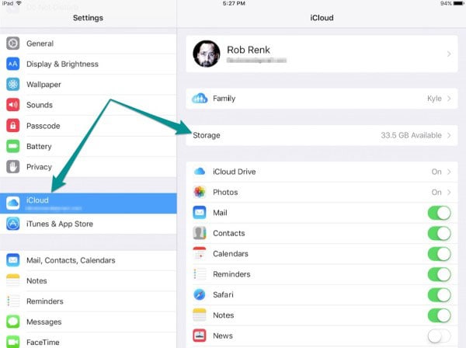Select General in settings list
The image size is (466, 348).
[x=89, y=43]
